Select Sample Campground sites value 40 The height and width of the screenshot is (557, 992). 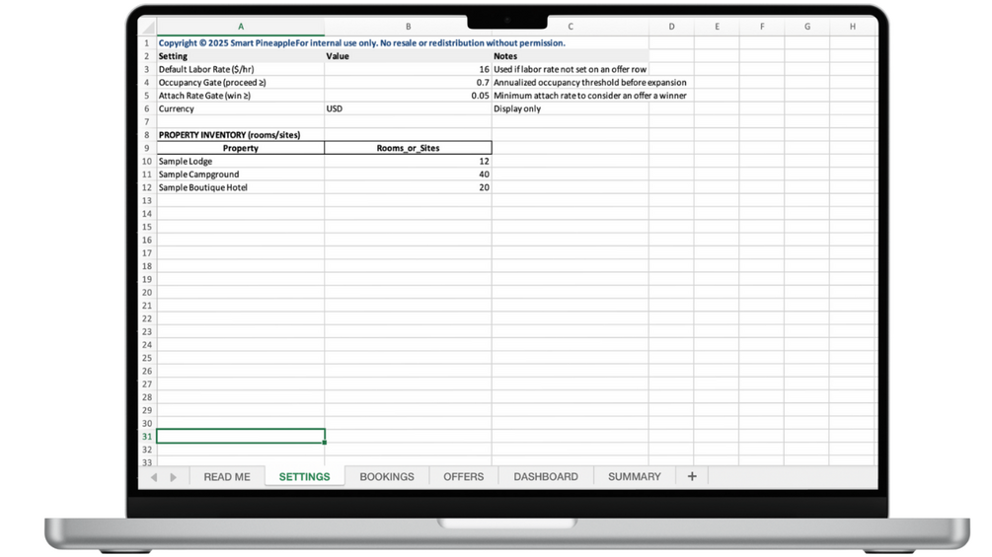(x=408, y=174)
